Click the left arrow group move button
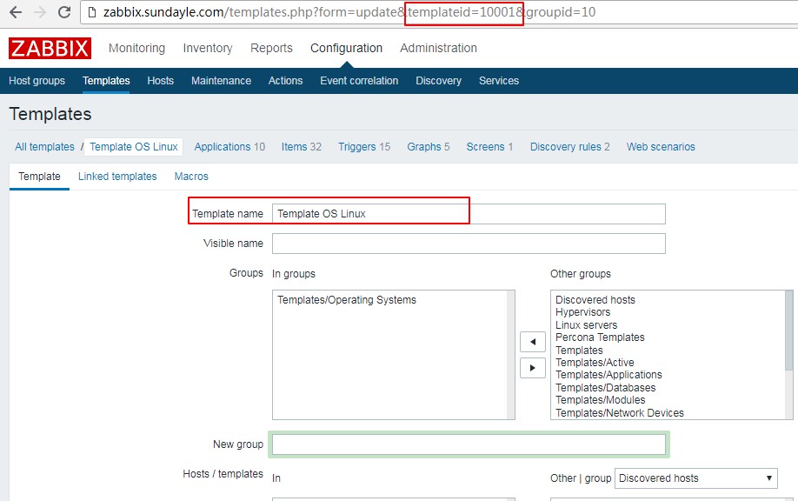798x501 pixels. tap(532, 340)
